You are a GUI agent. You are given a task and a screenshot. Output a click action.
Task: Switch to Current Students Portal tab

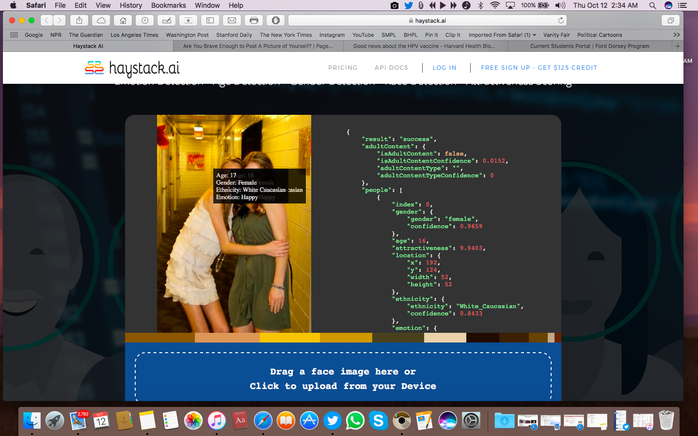pyautogui.click(x=589, y=46)
